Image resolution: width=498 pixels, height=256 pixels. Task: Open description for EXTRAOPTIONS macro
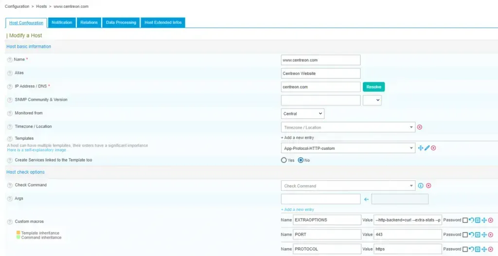tap(478, 220)
